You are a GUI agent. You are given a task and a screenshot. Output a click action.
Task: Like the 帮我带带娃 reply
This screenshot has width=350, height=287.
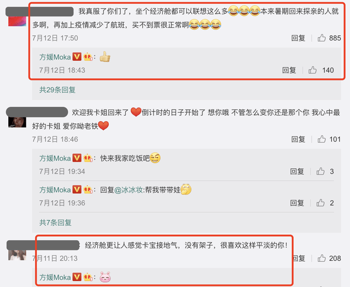click(x=320, y=203)
